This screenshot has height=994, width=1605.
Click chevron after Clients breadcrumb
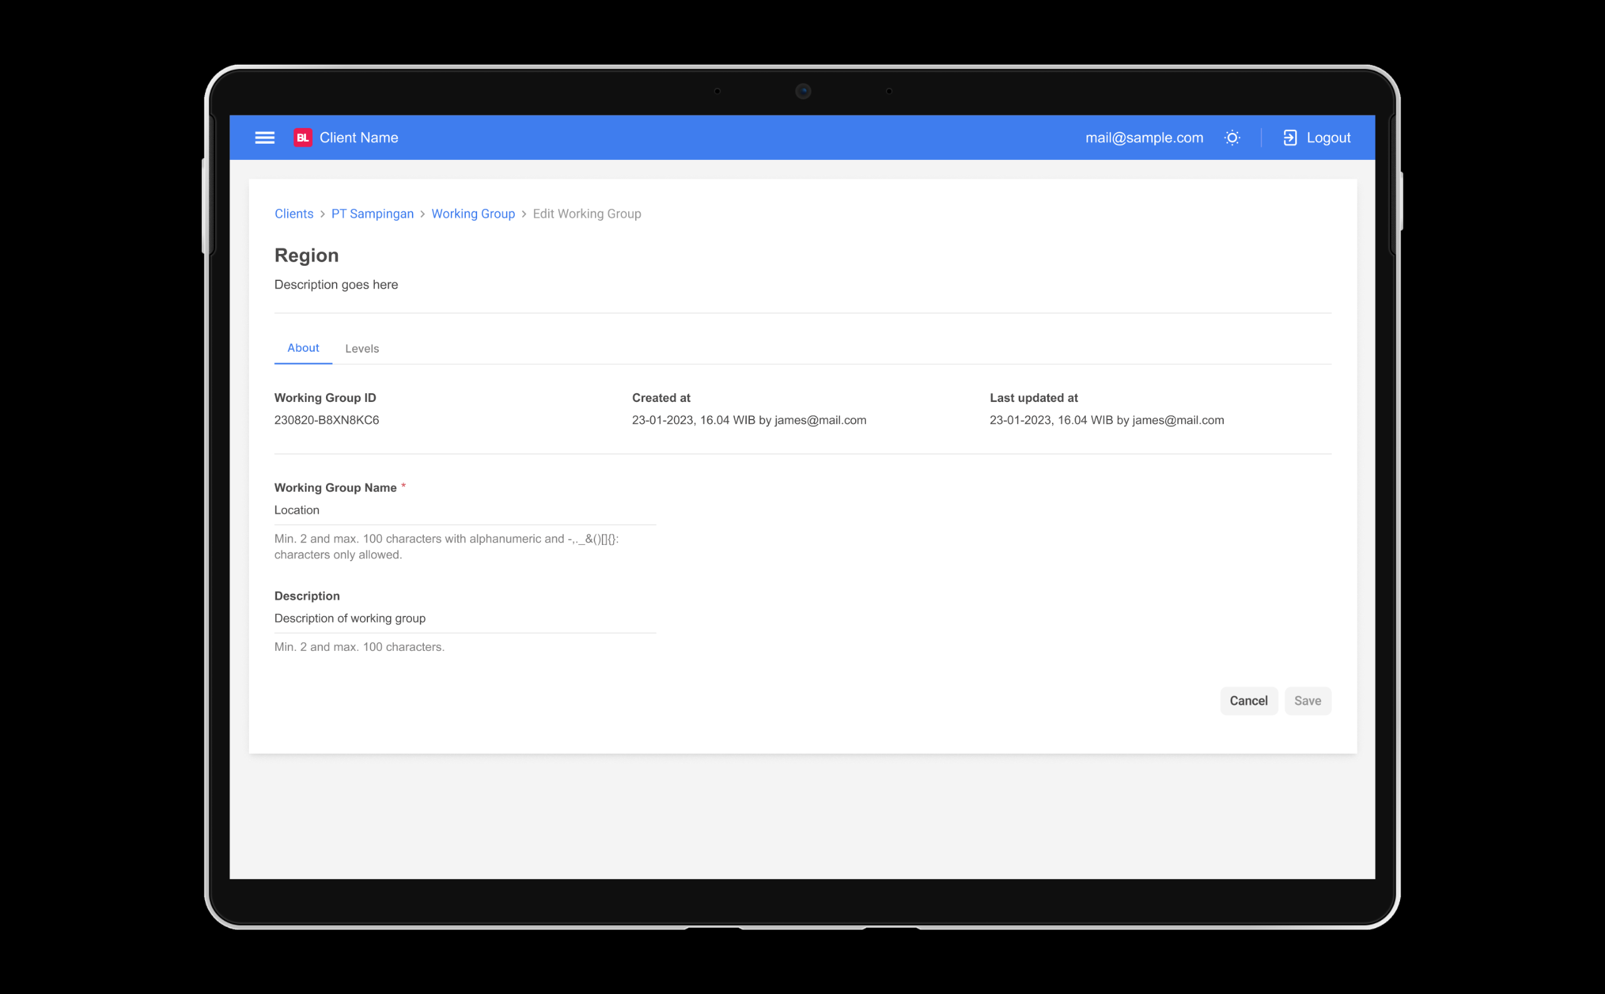(323, 214)
